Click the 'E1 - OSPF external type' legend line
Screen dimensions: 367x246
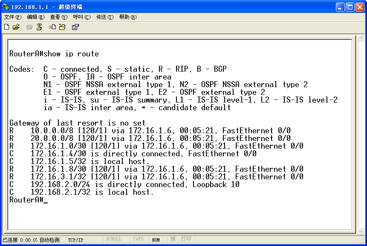pyautogui.click(x=154, y=92)
